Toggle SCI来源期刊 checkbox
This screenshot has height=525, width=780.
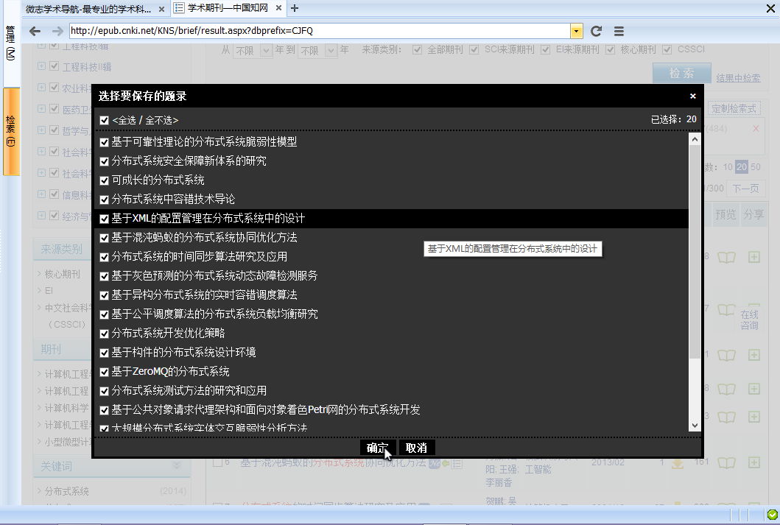(x=474, y=50)
